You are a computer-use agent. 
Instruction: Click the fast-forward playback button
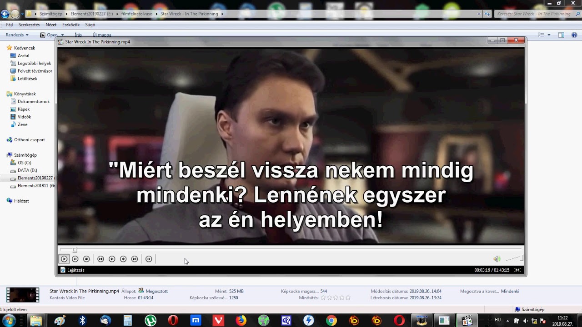tap(123, 259)
